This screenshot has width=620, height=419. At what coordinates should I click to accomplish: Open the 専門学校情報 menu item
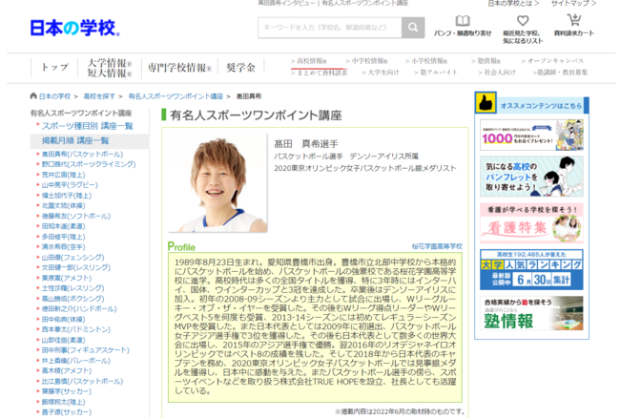tap(179, 68)
